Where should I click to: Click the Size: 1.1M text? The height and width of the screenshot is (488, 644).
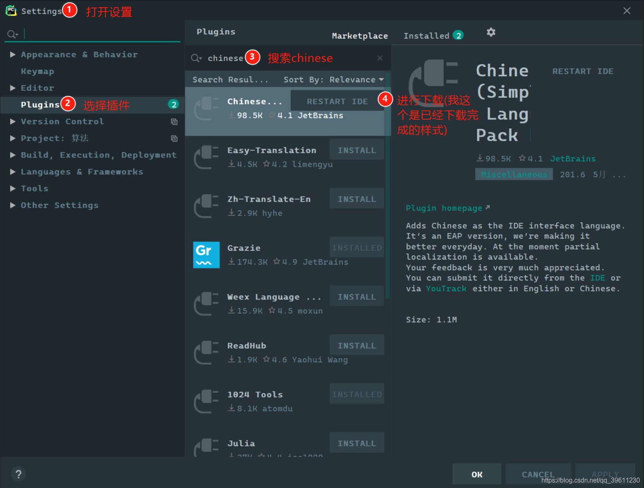431,320
